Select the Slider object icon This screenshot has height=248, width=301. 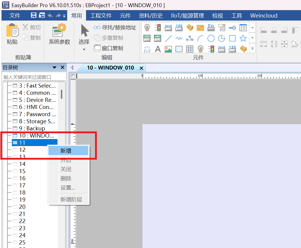coord(232,28)
